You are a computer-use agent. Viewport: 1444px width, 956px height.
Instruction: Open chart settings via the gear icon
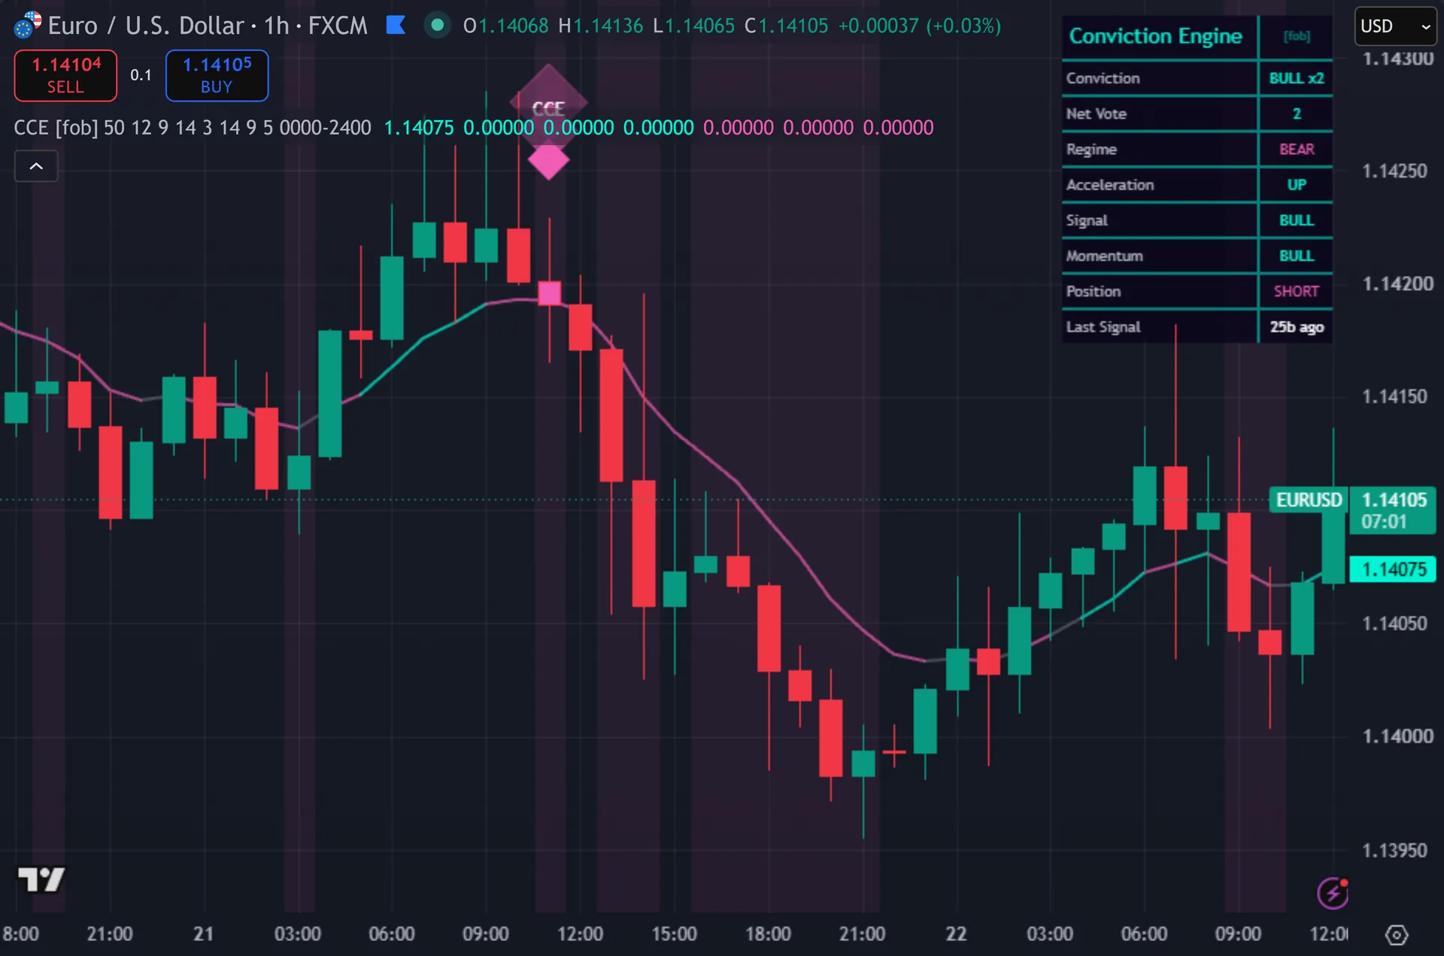1397,935
